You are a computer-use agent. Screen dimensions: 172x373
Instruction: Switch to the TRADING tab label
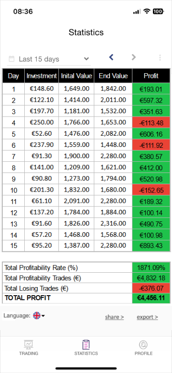[x=28, y=353]
